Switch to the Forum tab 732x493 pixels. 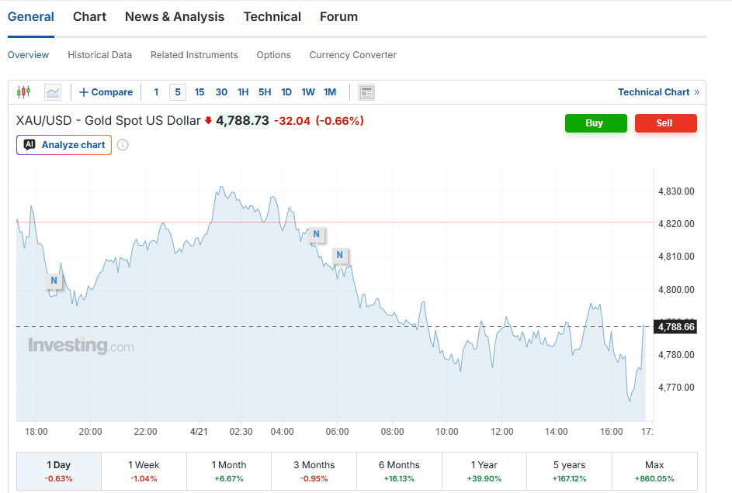[338, 17]
